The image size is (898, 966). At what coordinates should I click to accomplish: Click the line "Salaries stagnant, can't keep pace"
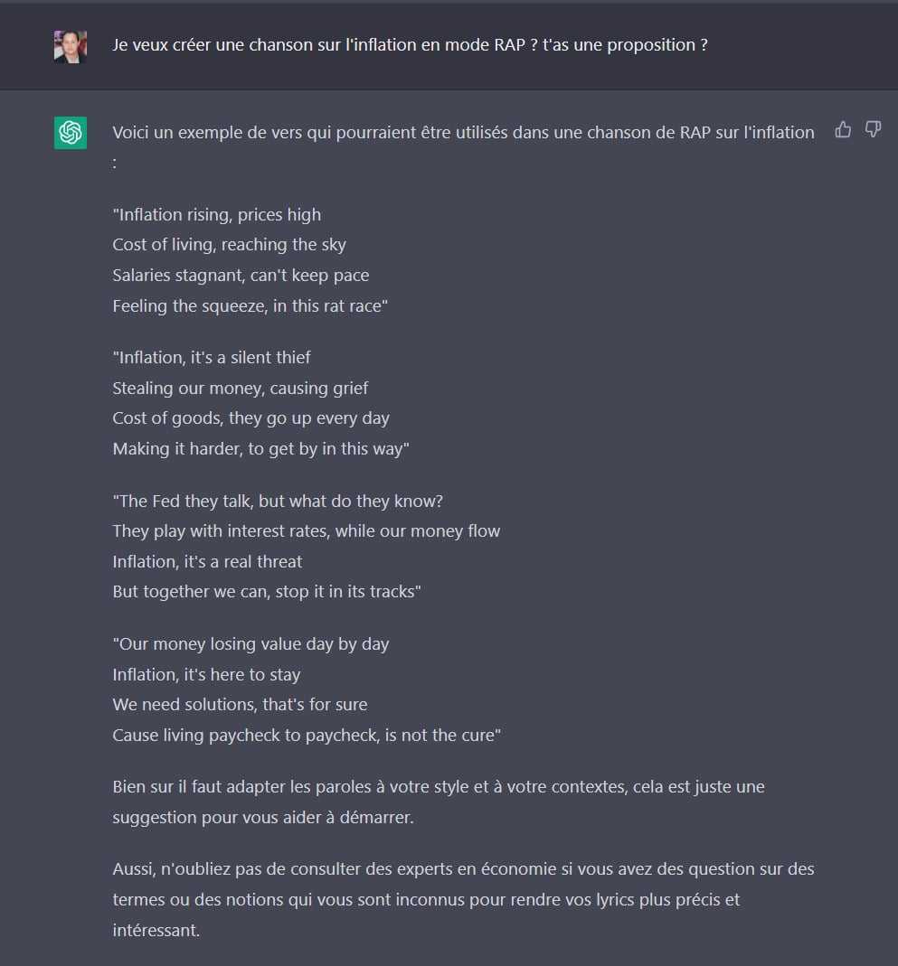(x=241, y=275)
